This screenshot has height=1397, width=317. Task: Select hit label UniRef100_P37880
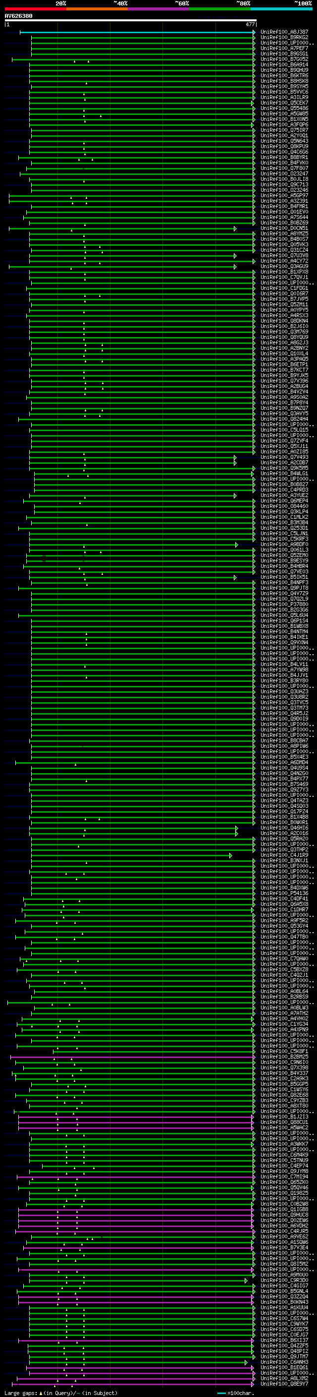pyautogui.click(x=284, y=604)
